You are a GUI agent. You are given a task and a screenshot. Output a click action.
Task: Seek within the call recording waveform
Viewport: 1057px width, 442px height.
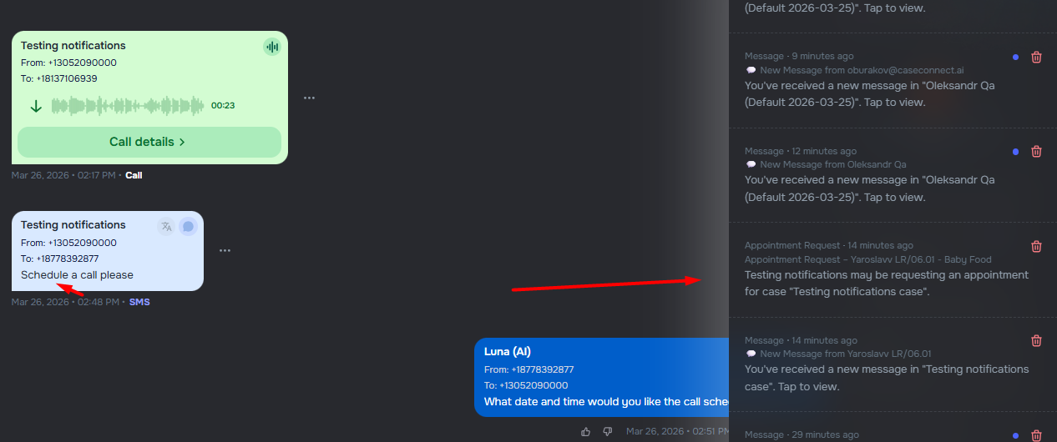(127, 106)
